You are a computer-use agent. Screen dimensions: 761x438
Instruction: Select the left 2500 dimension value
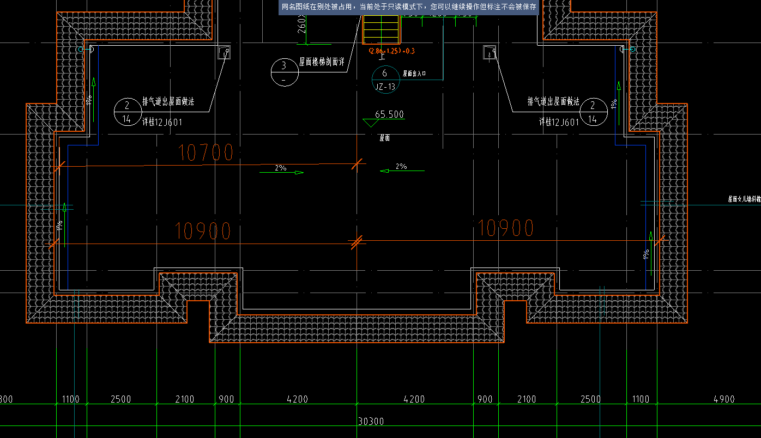point(120,399)
